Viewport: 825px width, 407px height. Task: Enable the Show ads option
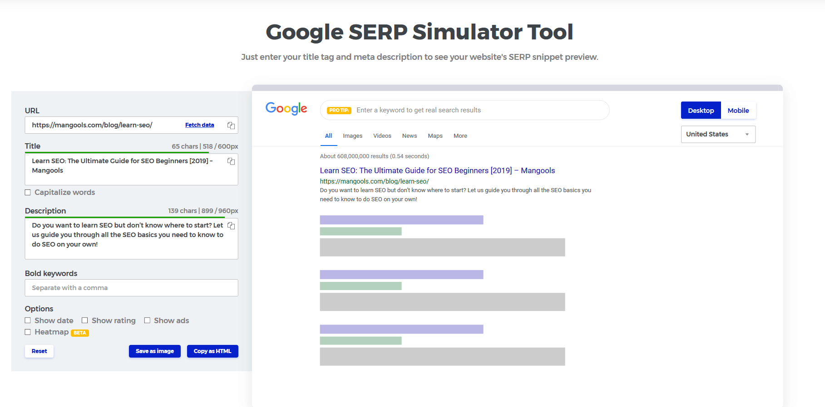pyautogui.click(x=147, y=320)
